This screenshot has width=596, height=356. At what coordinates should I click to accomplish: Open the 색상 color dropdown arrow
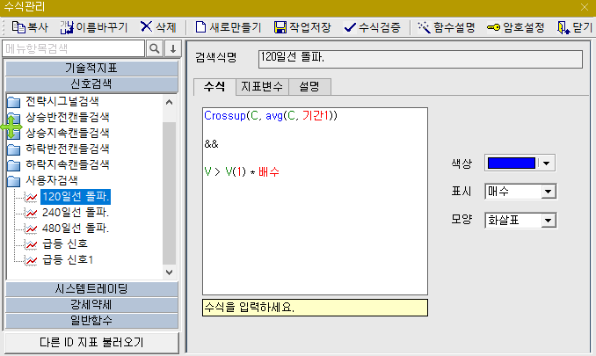pyautogui.click(x=546, y=163)
